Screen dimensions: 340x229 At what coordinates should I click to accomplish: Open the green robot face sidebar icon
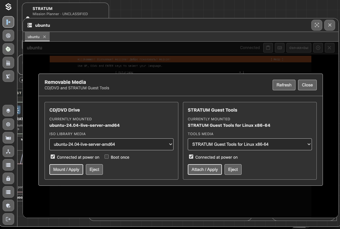(x=8, y=49)
